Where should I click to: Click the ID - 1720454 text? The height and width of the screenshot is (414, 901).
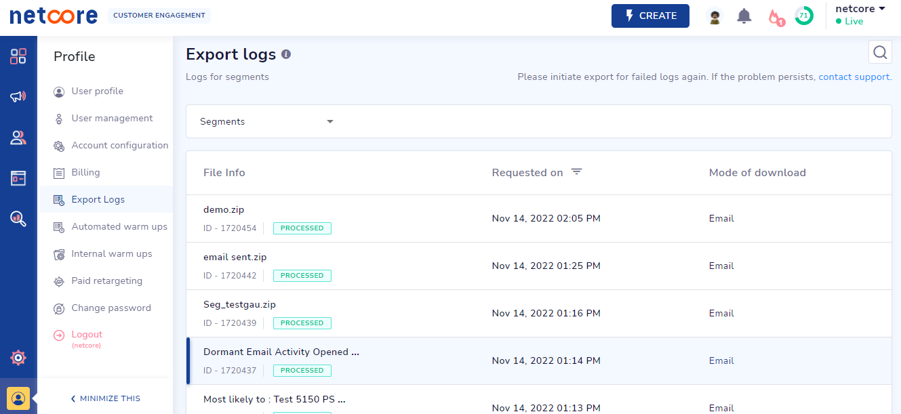(x=230, y=228)
